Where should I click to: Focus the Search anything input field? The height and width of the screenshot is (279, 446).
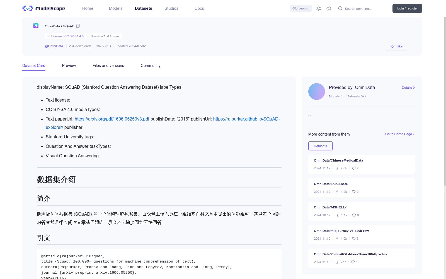tap(365, 9)
